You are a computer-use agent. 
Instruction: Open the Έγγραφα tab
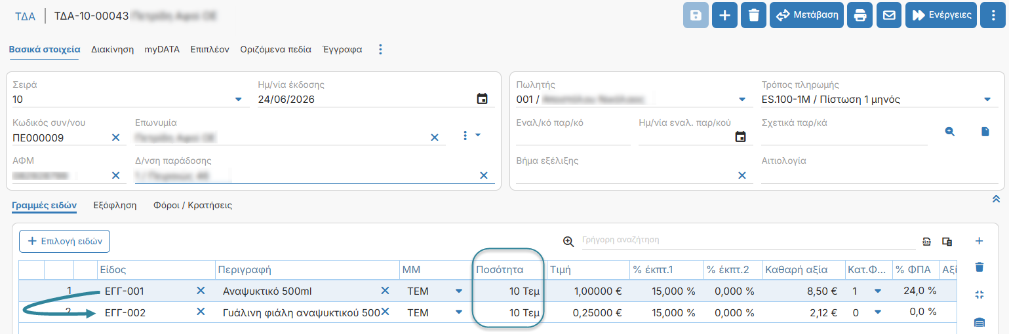(x=342, y=49)
